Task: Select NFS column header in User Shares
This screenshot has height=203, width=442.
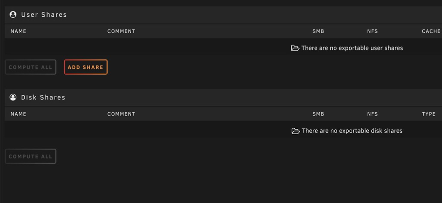Action: click(x=372, y=31)
